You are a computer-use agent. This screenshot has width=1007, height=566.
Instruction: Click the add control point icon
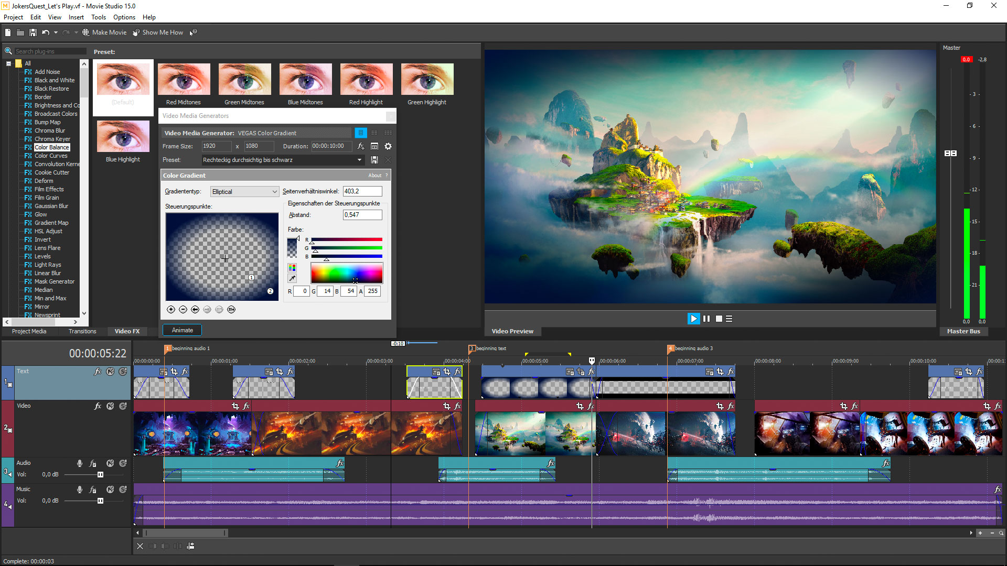coord(170,309)
